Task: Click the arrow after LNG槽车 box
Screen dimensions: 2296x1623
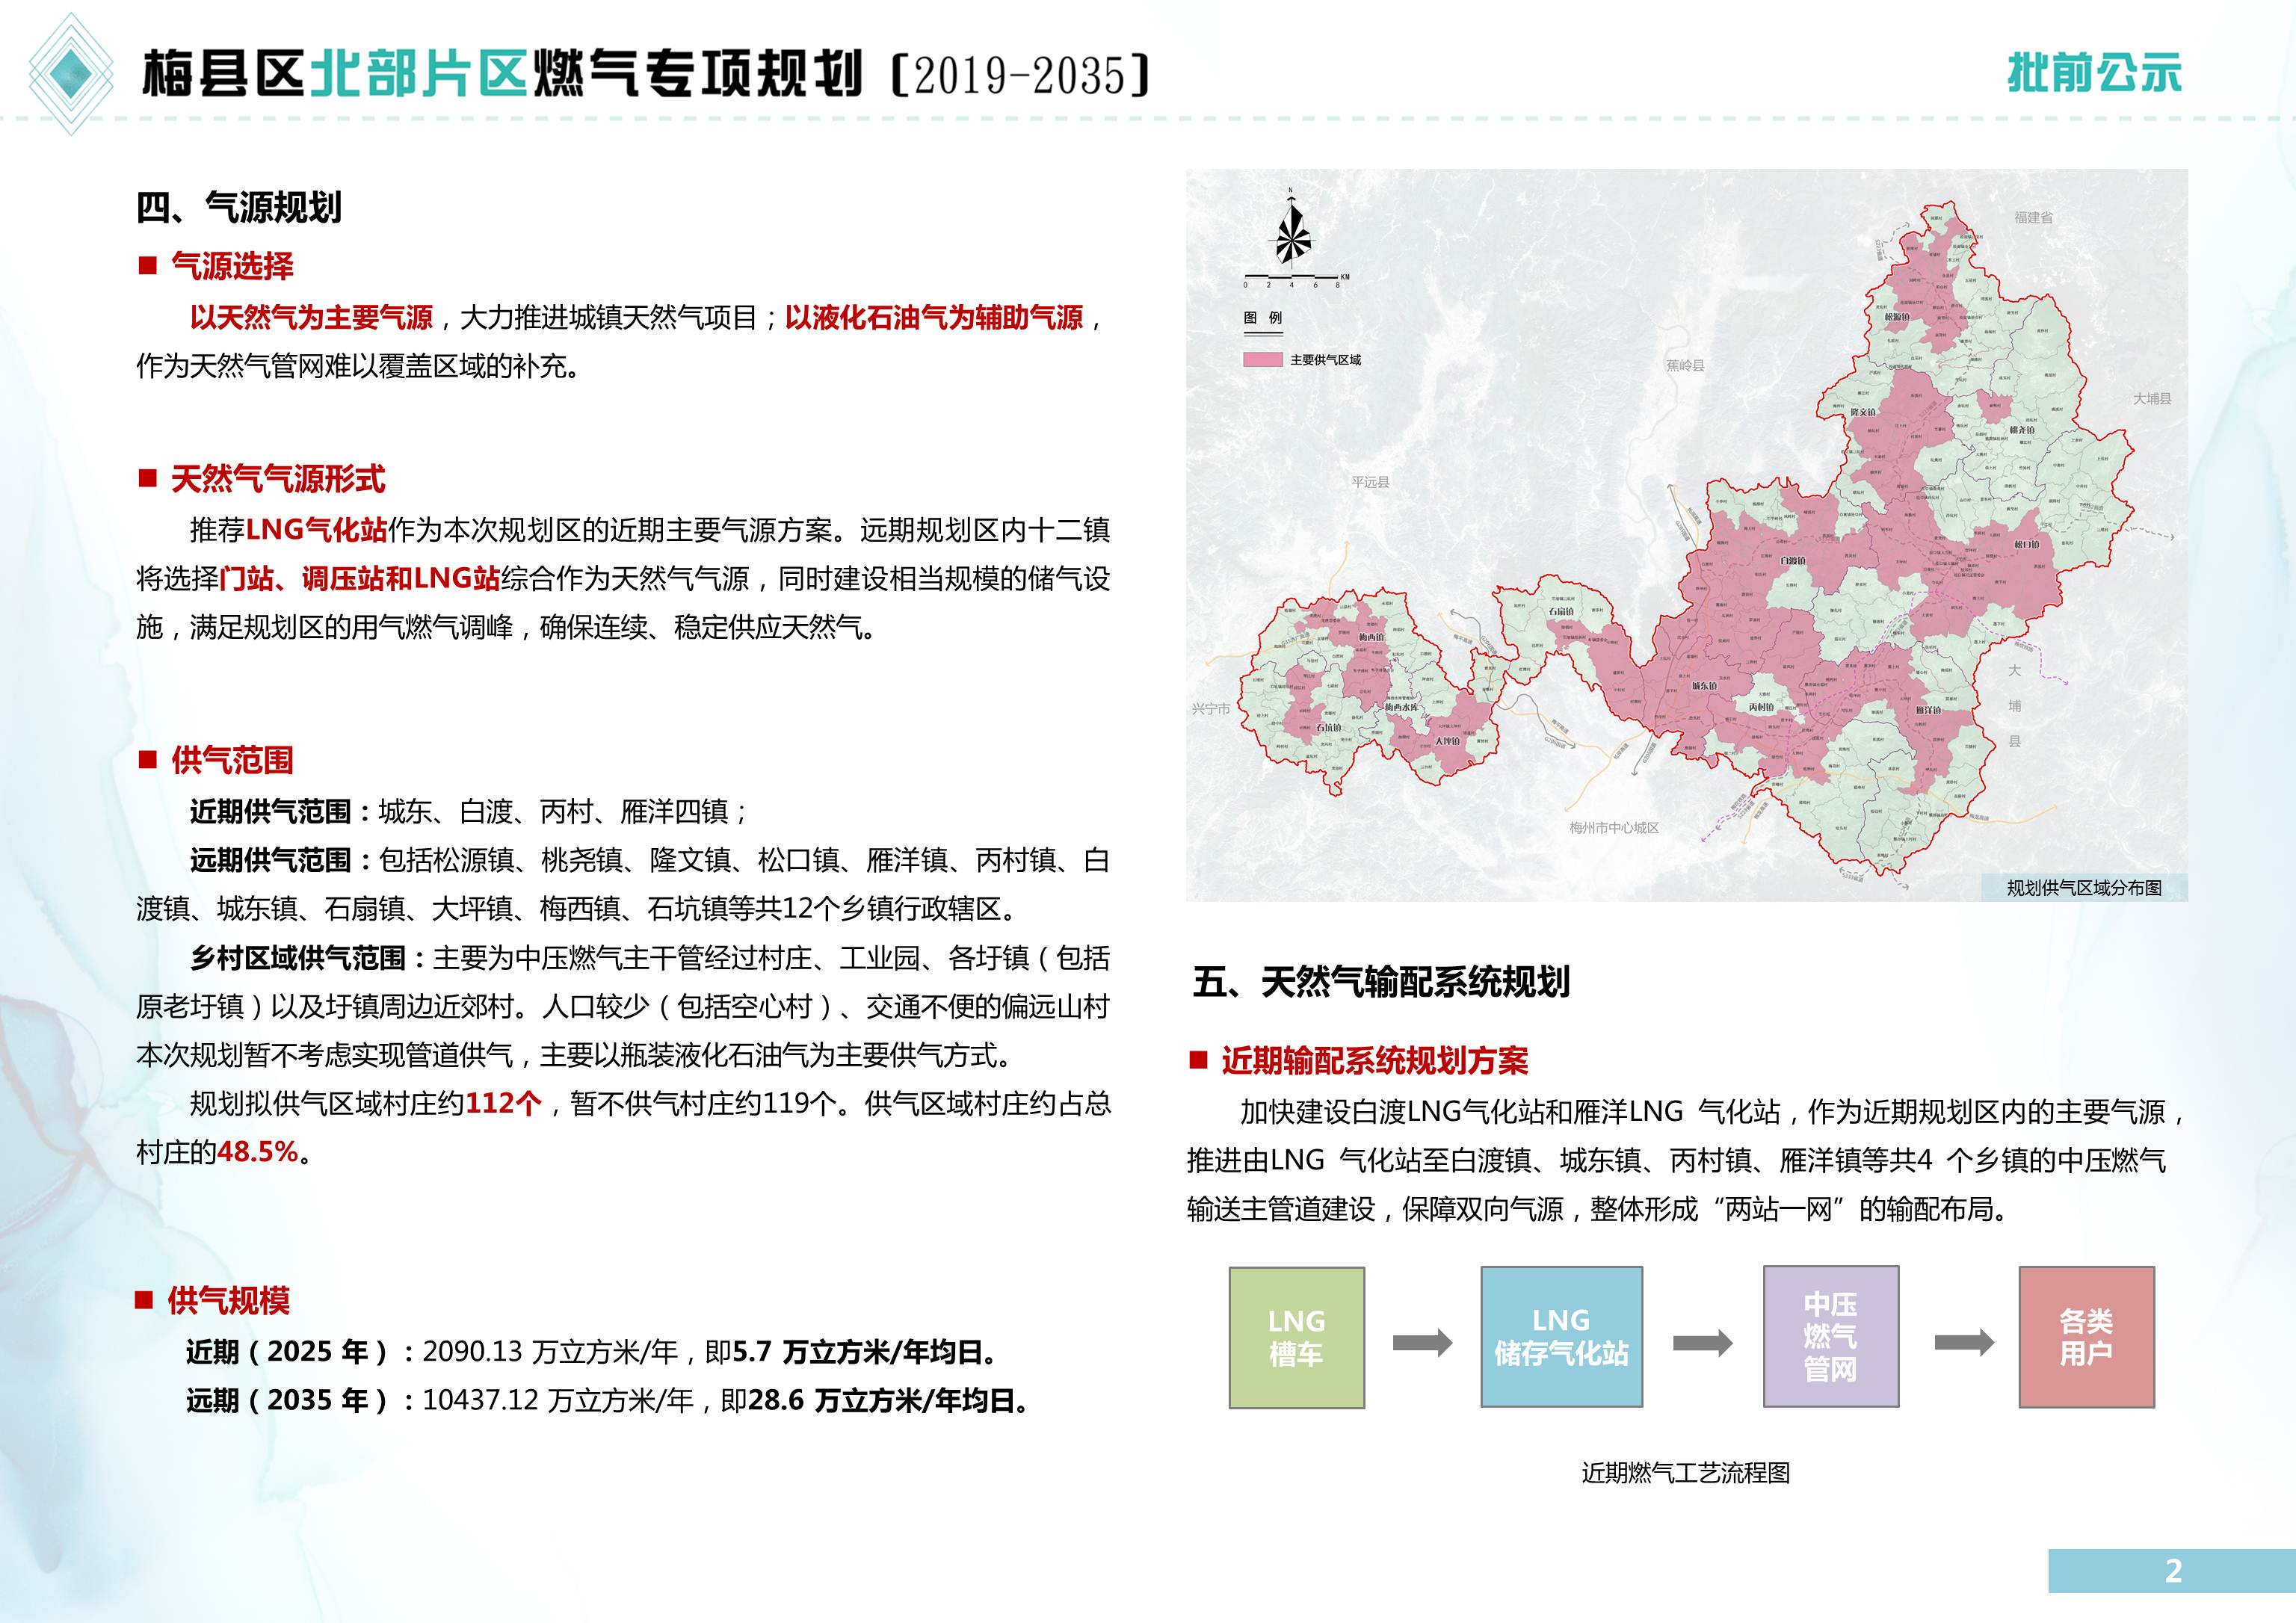Action: pyautogui.click(x=1422, y=1342)
